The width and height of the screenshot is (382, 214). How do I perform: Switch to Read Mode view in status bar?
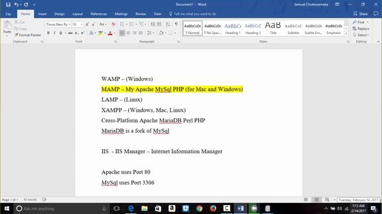point(306,200)
